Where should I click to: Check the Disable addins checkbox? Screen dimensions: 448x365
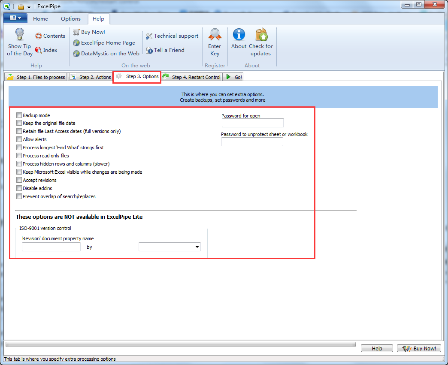point(19,188)
